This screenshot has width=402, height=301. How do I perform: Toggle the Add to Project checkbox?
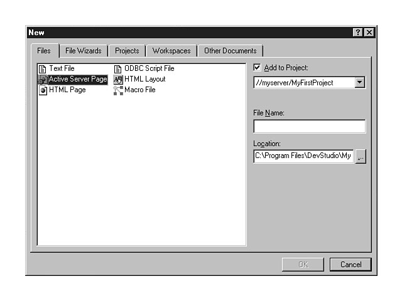click(x=257, y=68)
